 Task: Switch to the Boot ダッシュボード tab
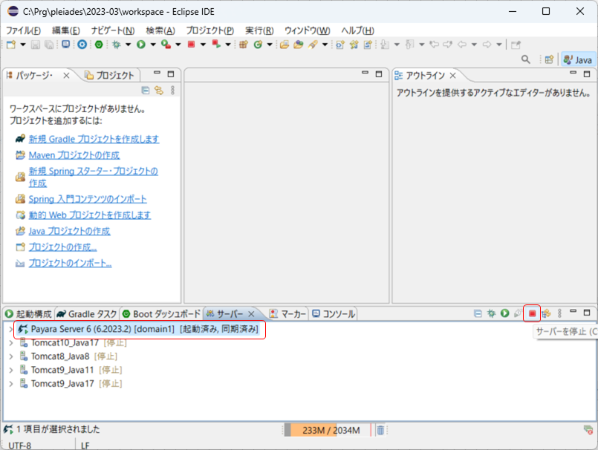click(161, 314)
